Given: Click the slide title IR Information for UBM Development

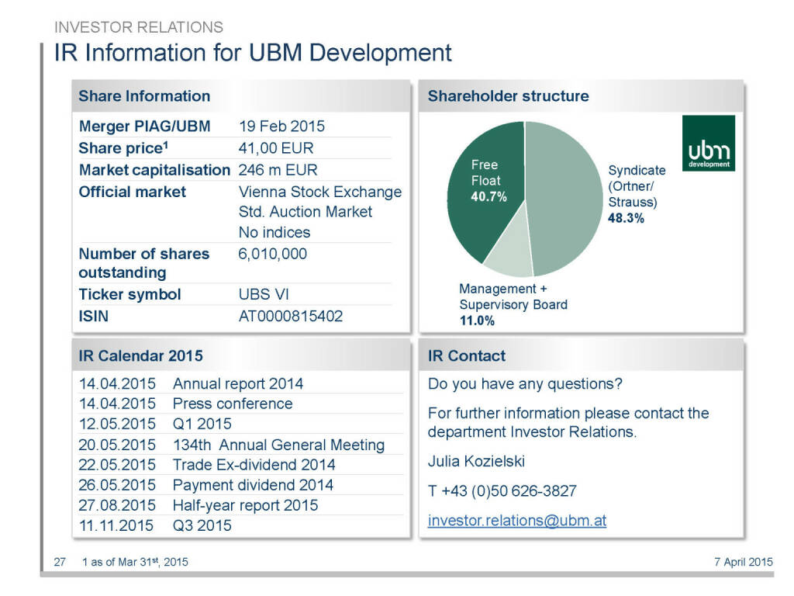Looking at the screenshot, I should (252, 53).
